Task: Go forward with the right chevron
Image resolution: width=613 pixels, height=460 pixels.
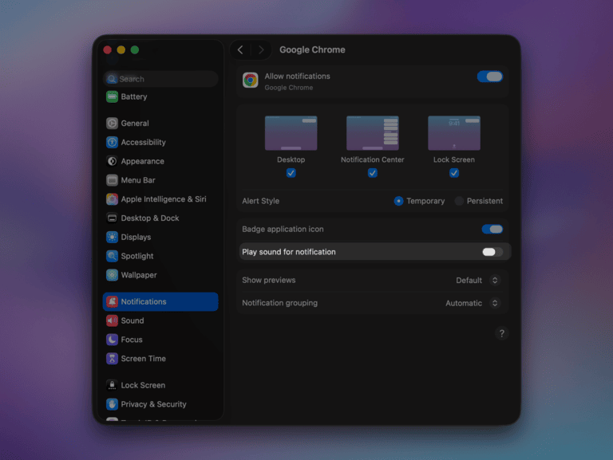Action: coord(261,50)
